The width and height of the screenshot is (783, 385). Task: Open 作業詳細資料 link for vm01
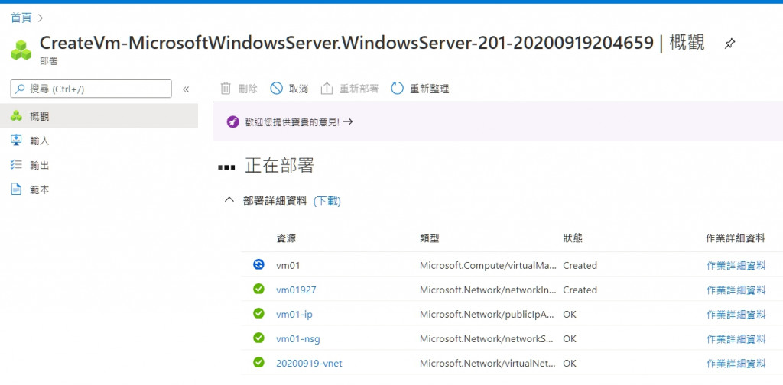coord(736,265)
